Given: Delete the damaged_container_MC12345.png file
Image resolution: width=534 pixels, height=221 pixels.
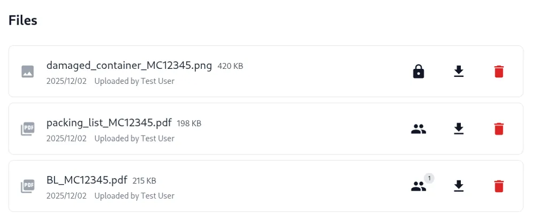Looking at the screenshot, I should [499, 72].
